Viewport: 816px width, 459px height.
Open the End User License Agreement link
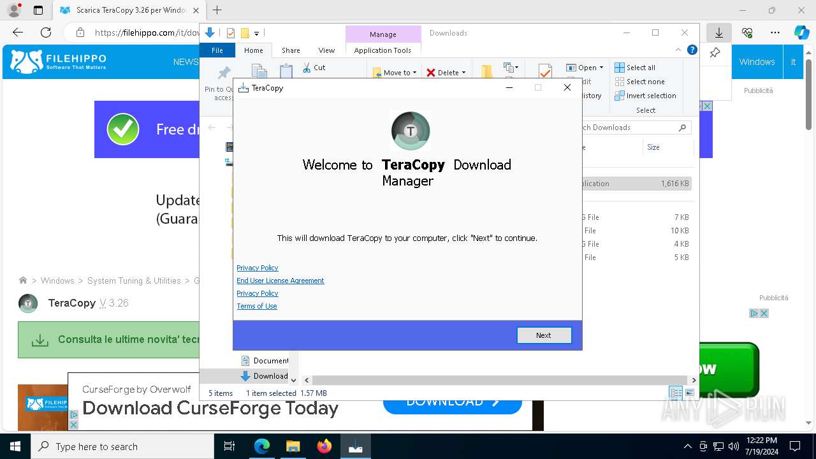pos(280,280)
